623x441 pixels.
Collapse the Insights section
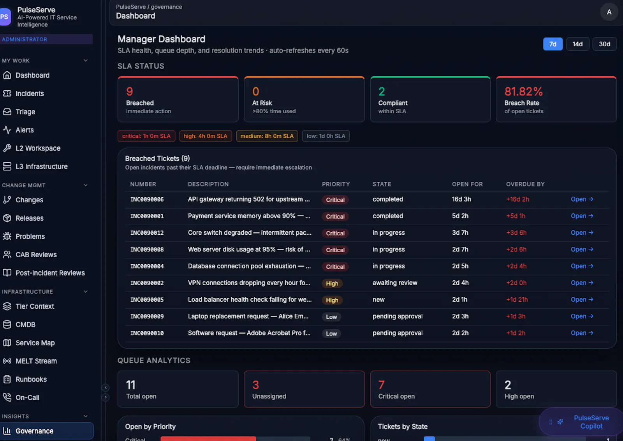click(x=86, y=416)
